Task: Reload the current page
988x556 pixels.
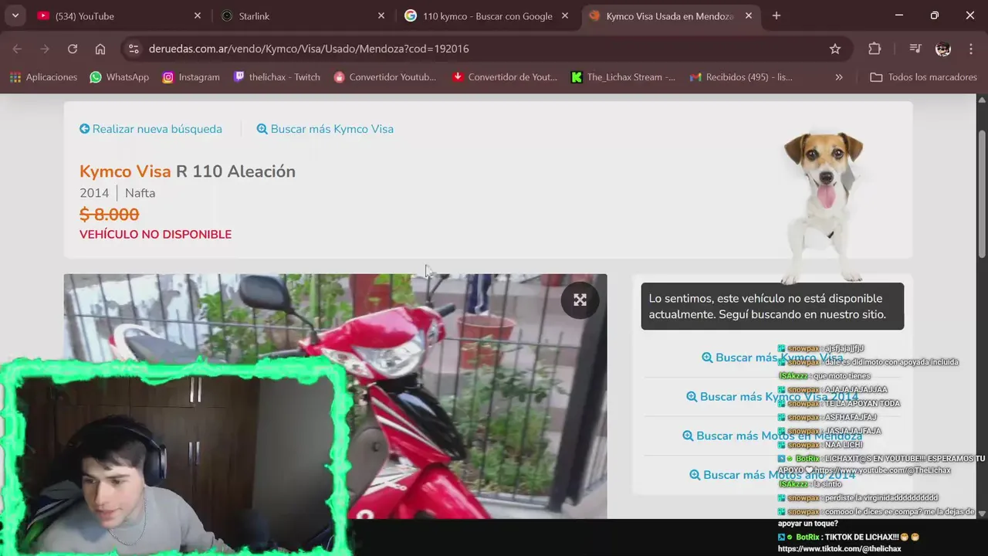Action: [73, 49]
